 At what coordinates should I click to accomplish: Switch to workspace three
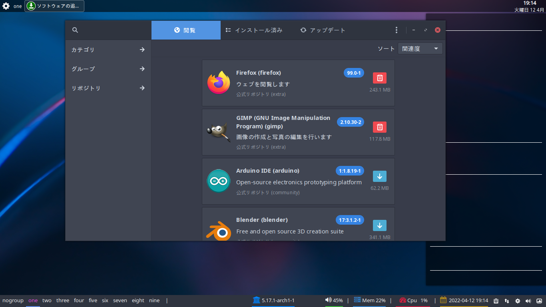[x=63, y=301]
